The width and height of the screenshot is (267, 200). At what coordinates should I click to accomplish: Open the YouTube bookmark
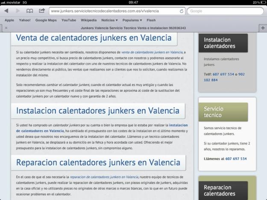click(69, 20)
